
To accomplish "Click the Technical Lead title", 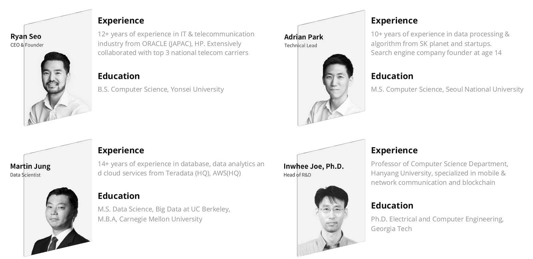I will 300,46.
